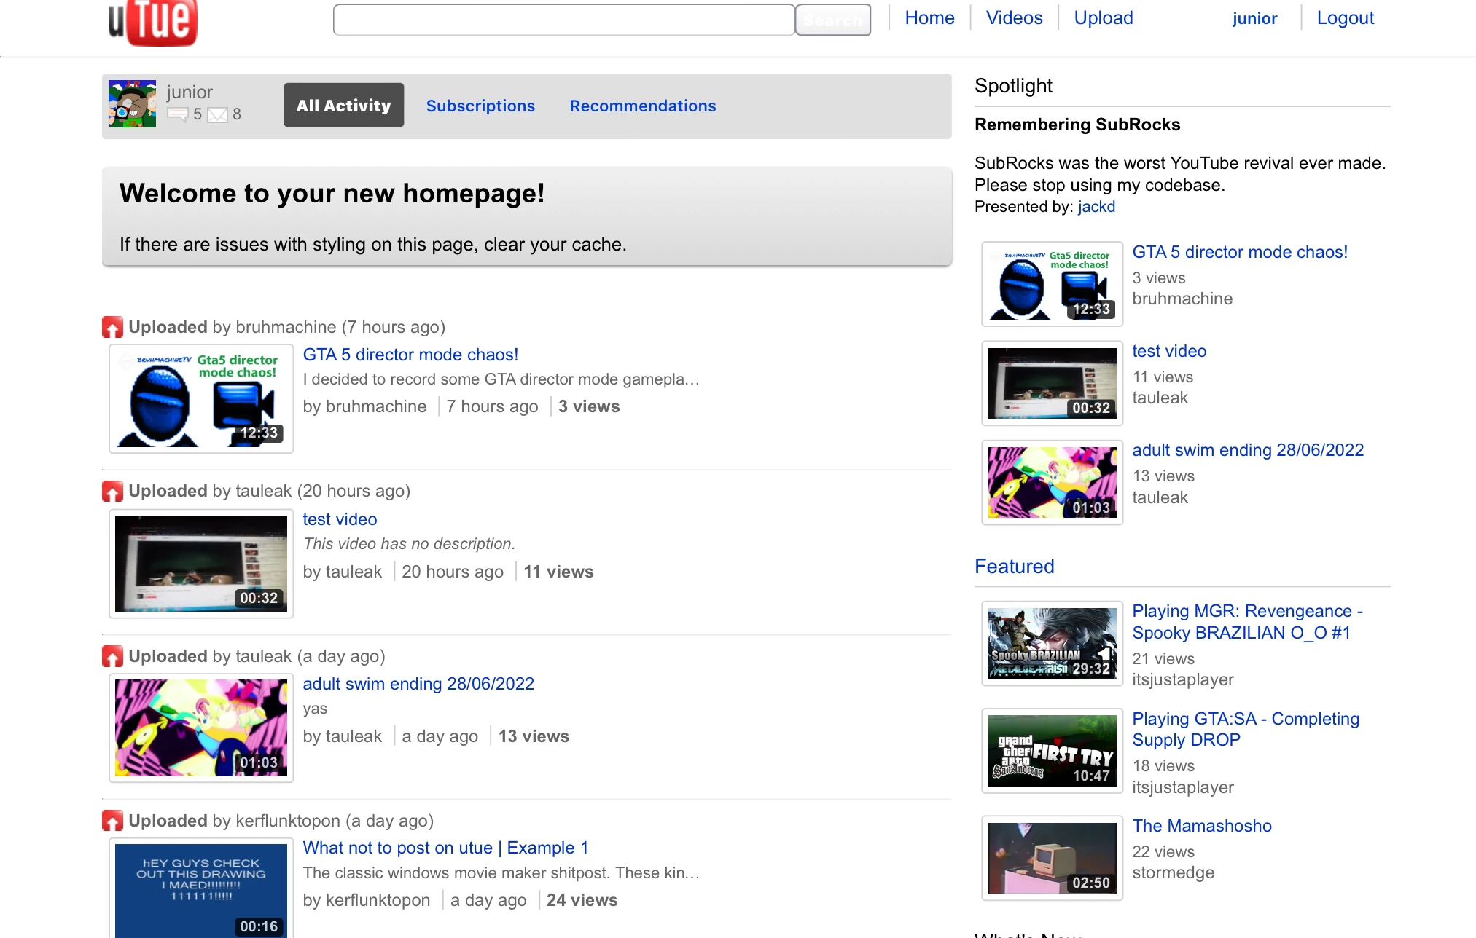The width and height of the screenshot is (1476, 938).
Task: Click upload icon beside bruhmachine's upload
Action: [112, 327]
